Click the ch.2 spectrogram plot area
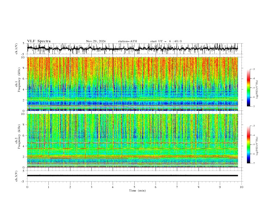The image size is (272, 210). [x=133, y=141]
